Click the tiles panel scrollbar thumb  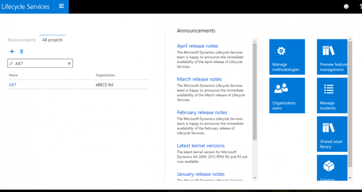(350, 104)
